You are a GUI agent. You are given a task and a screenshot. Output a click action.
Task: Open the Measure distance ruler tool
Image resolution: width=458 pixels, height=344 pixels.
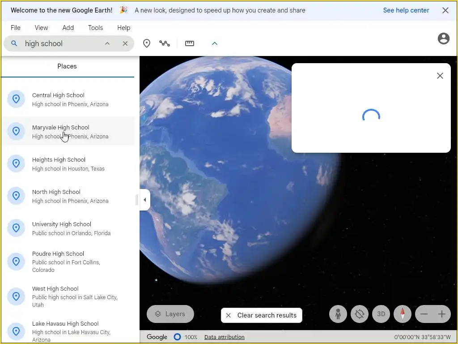click(190, 43)
